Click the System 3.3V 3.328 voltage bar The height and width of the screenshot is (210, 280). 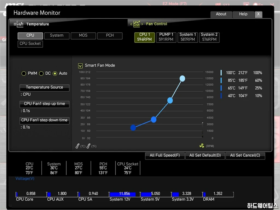pos(187,194)
